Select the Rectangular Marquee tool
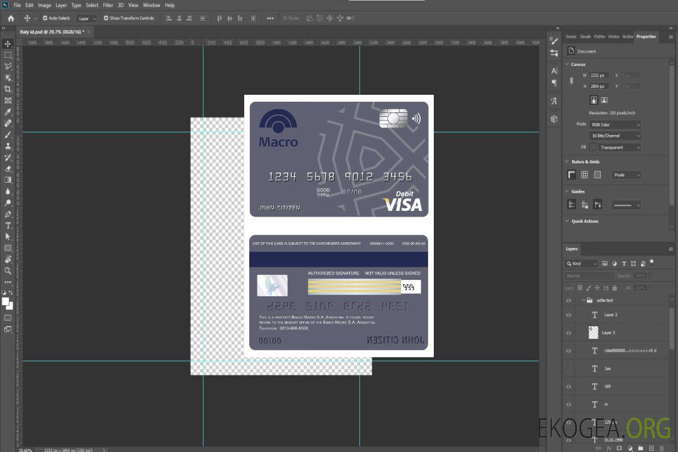Viewport: 678px width, 452px height. coord(8,55)
